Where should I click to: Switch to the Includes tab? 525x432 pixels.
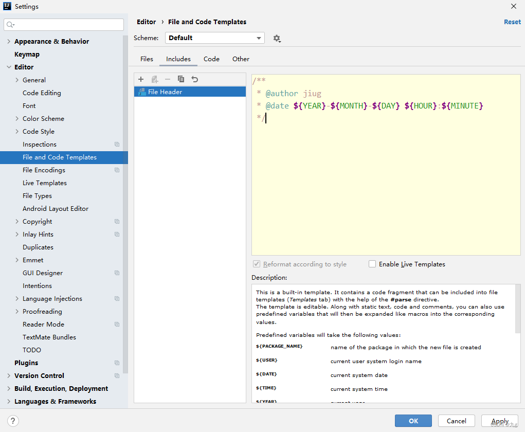178,59
